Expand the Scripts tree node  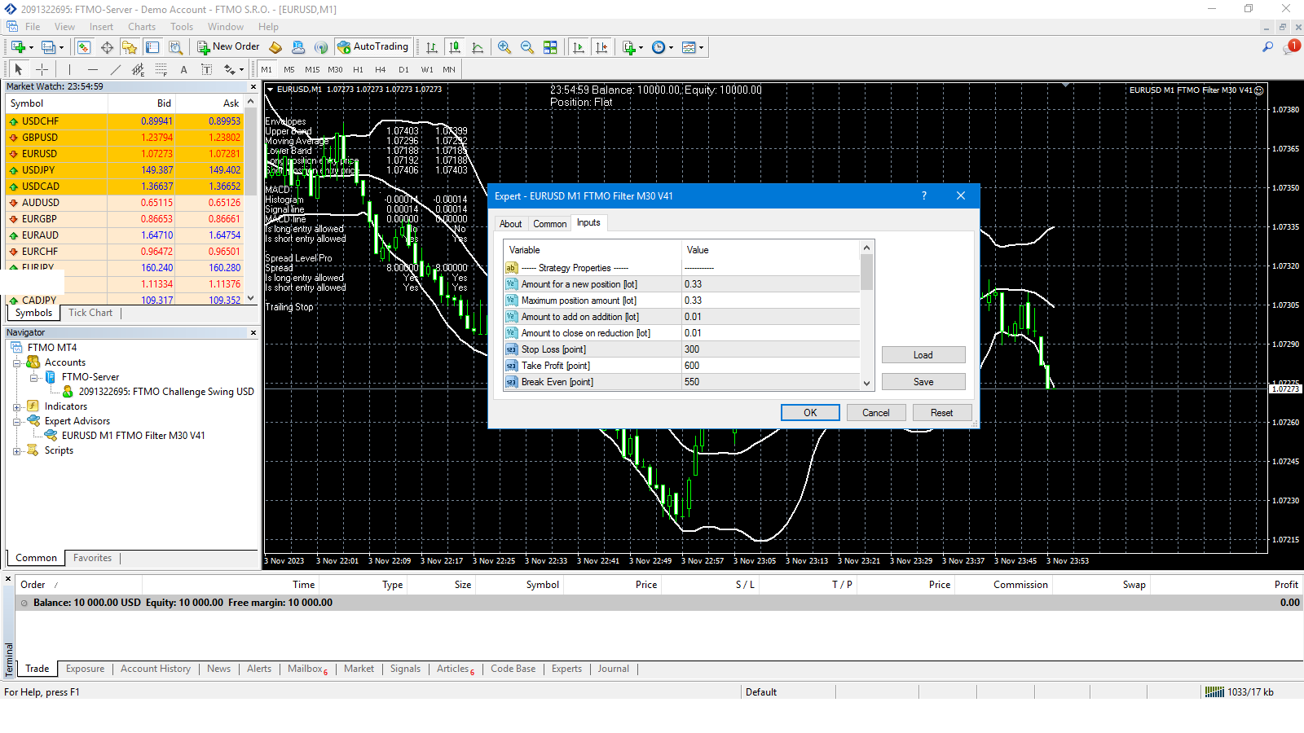(17, 450)
